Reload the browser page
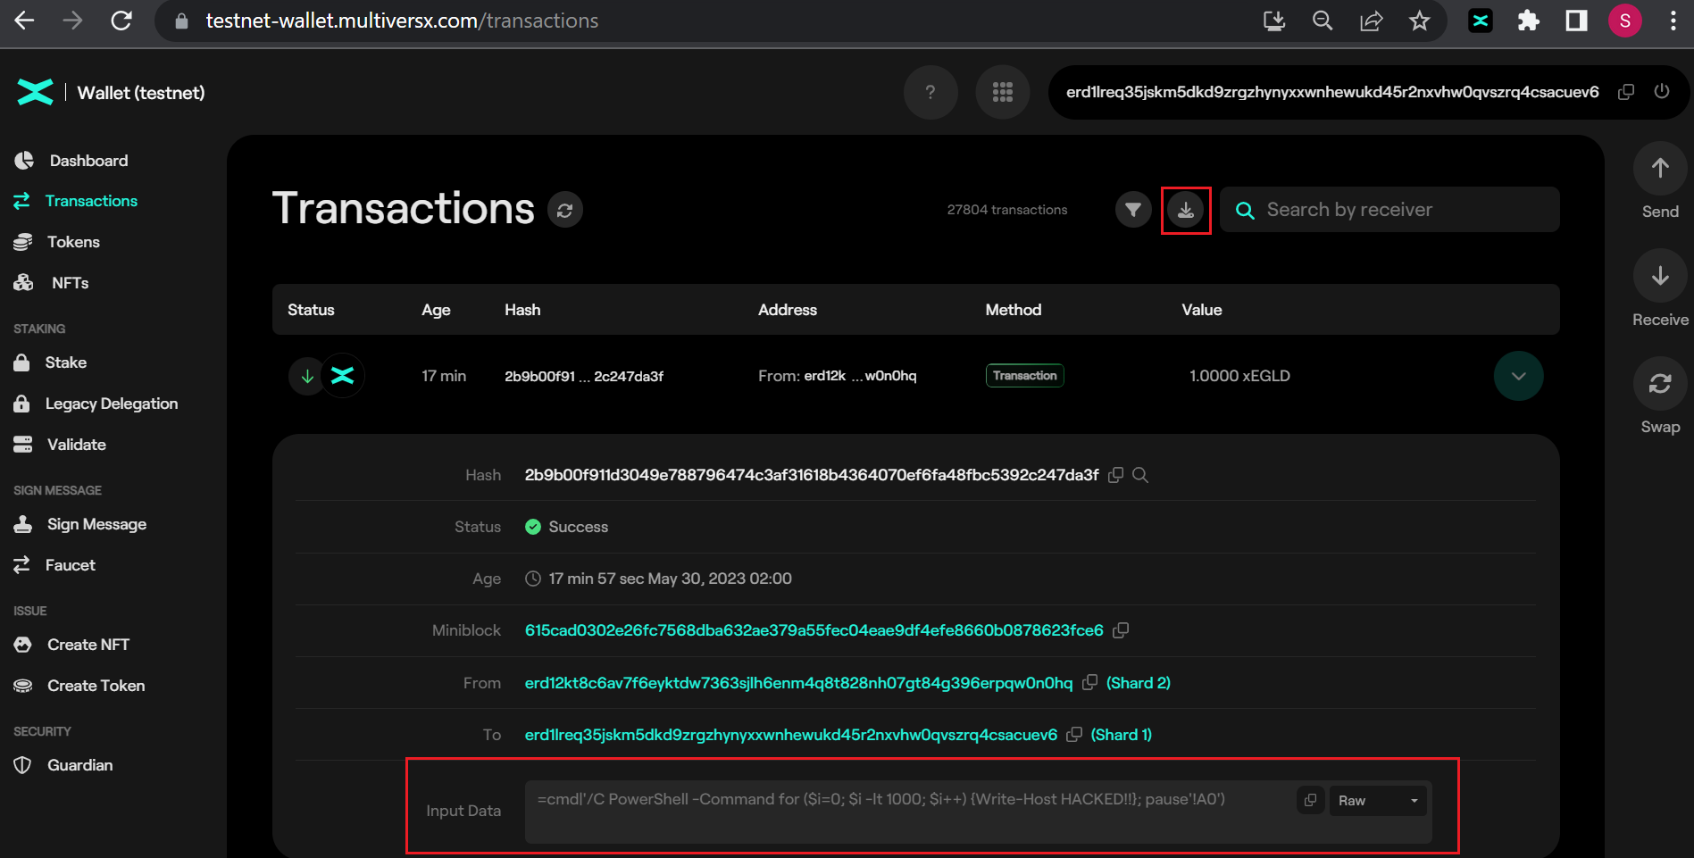Viewport: 1694px width, 858px height. [121, 21]
